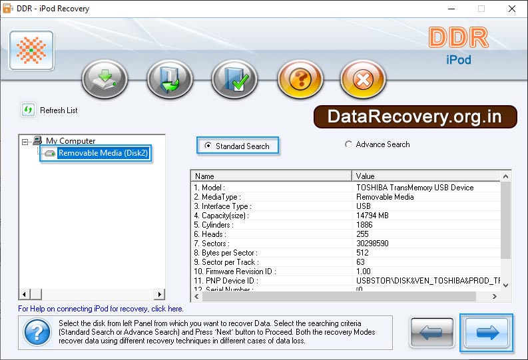
Task: Select the 2. MediaType row
Action: [346, 197]
